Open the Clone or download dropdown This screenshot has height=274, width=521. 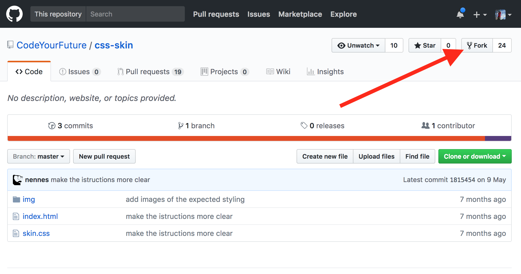pos(475,156)
